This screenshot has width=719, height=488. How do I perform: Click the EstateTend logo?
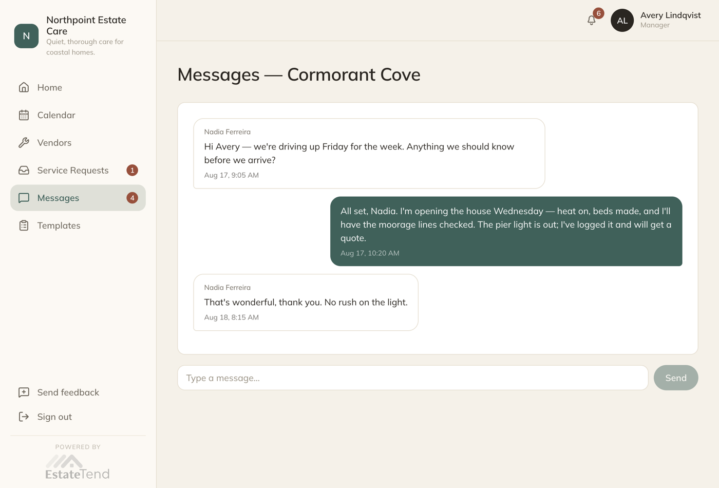pyautogui.click(x=78, y=467)
